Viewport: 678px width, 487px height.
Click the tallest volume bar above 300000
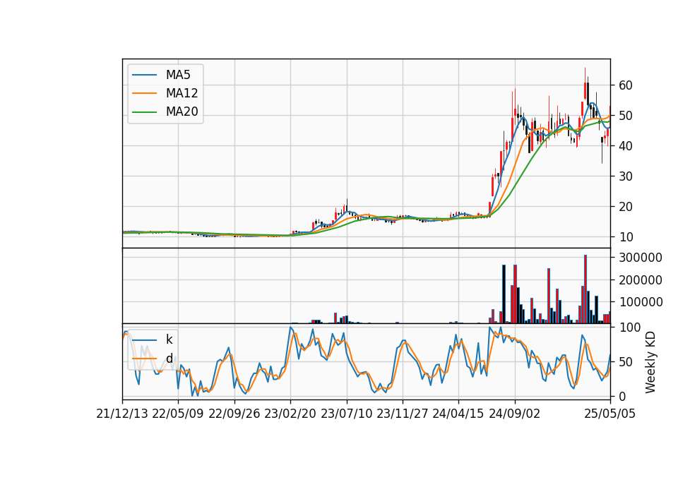tap(585, 289)
